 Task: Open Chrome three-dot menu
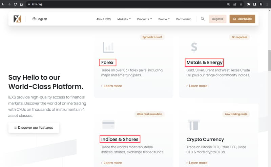tap(267, 4)
